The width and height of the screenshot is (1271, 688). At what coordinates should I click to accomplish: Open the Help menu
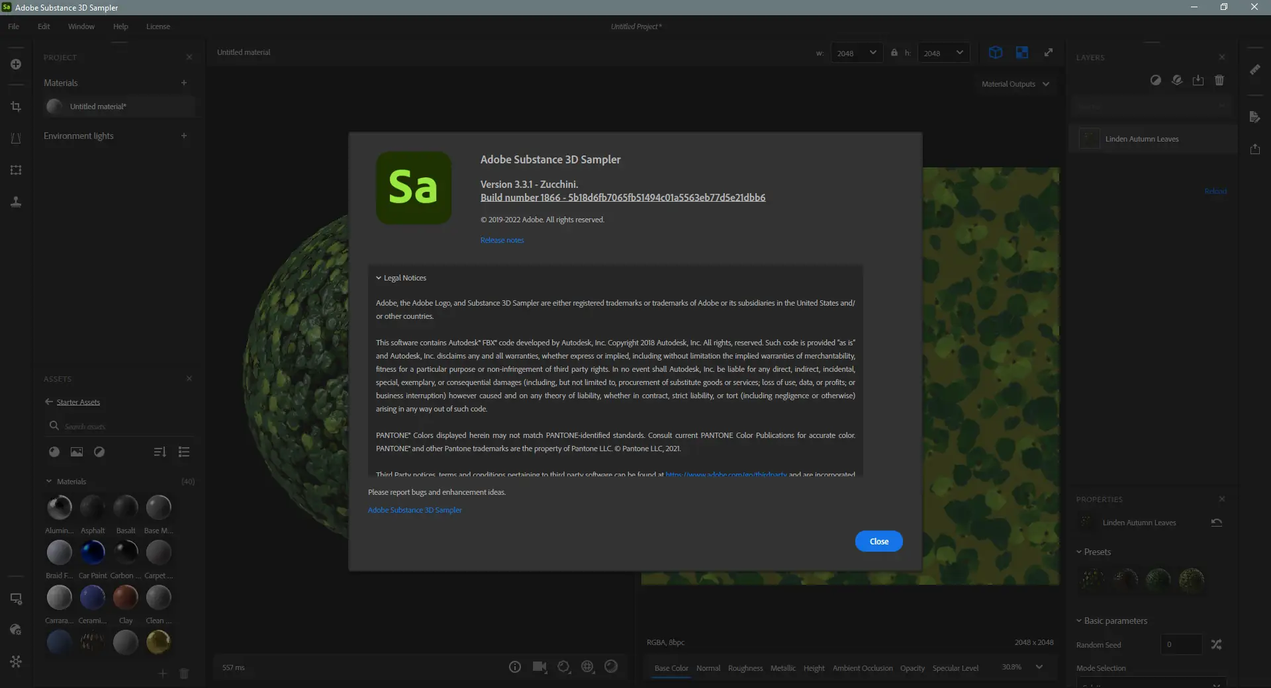coord(120,26)
